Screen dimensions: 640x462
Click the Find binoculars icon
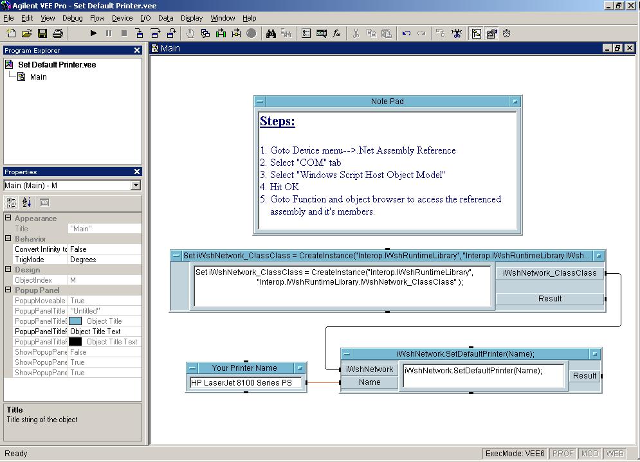tap(271, 33)
